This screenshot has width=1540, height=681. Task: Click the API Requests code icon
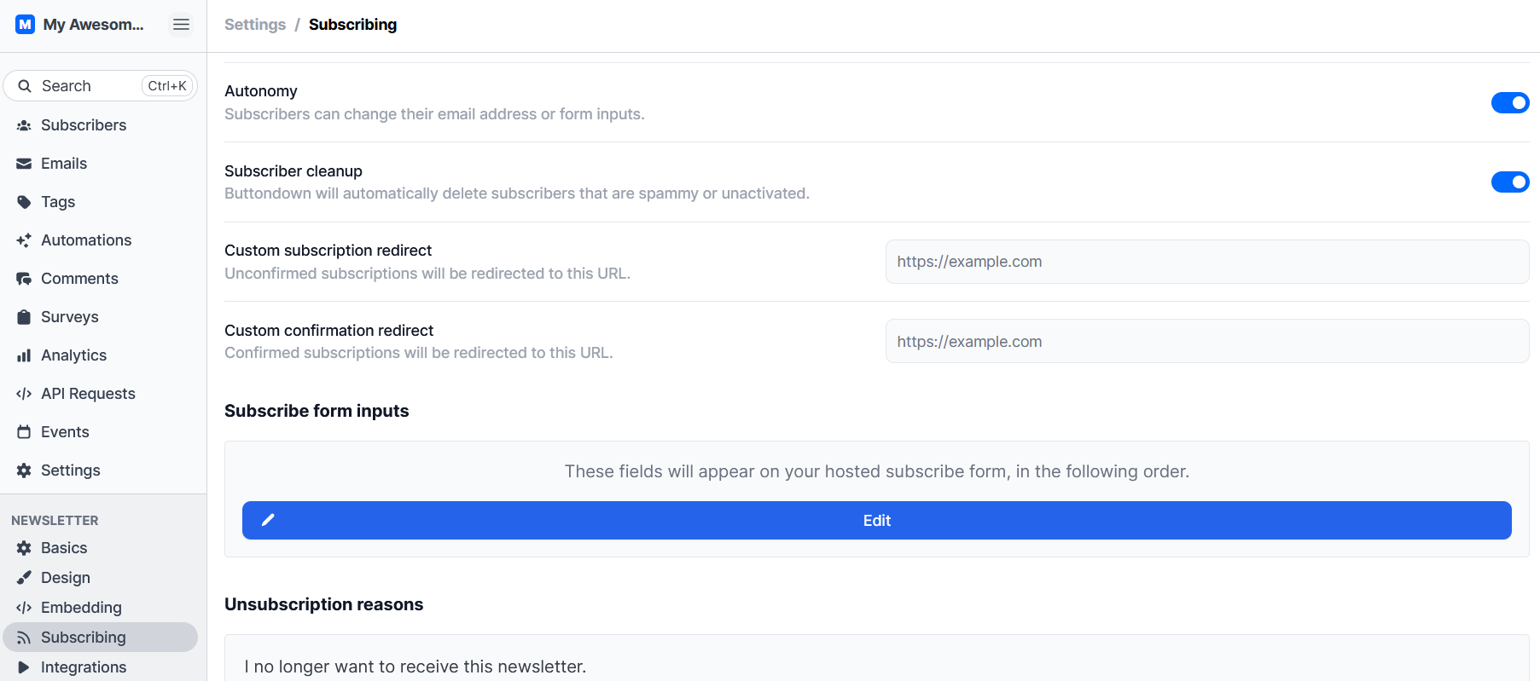(24, 394)
